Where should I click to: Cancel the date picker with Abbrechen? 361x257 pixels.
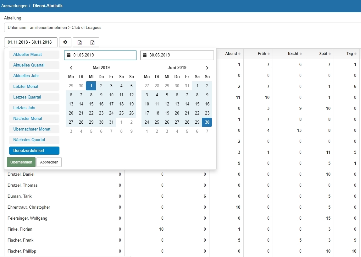click(x=49, y=162)
